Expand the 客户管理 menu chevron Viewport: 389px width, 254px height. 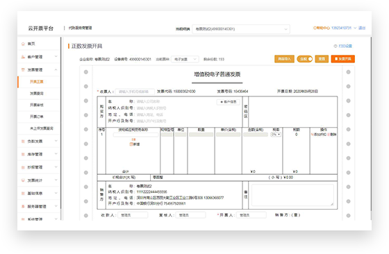click(x=56, y=56)
